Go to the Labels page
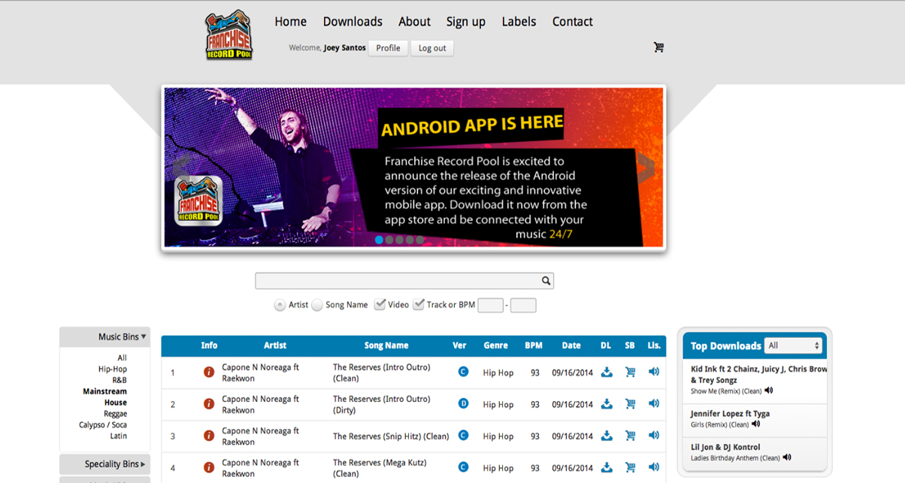Image resolution: width=905 pixels, height=483 pixels. (x=519, y=22)
